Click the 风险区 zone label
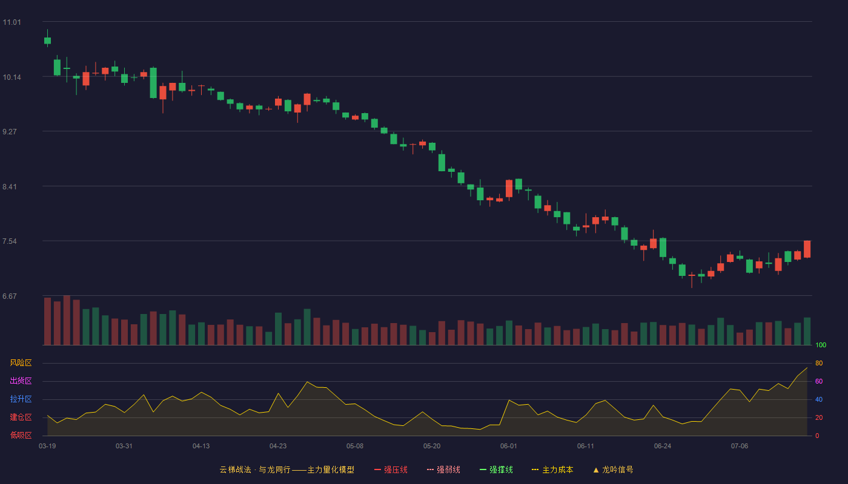Screen dimensions: 848x484 point(21,363)
